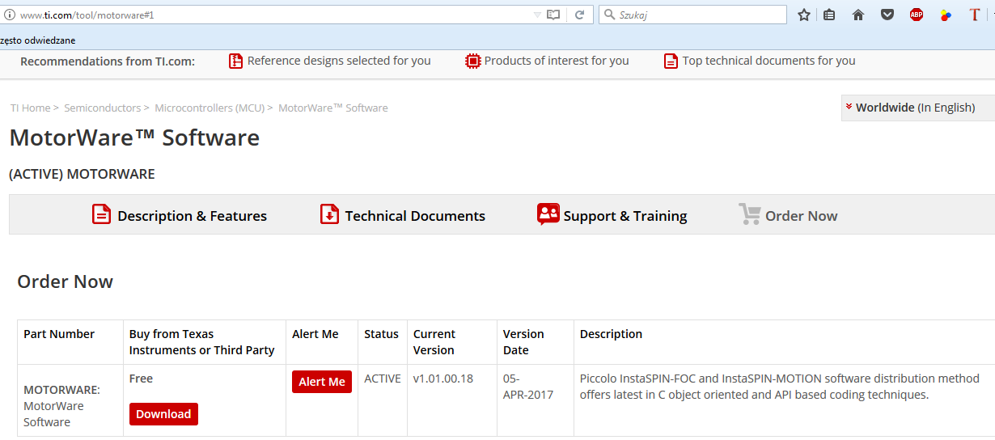The height and width of the screenshot is (440, 995).
Task: Click the Description & Features document icon
Action: (101, 214)
